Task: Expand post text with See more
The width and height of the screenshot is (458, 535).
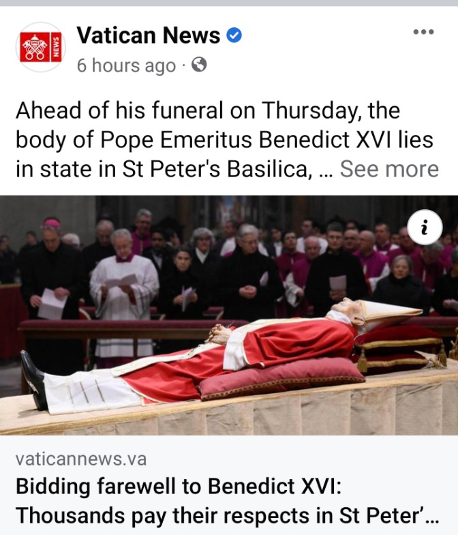Action: click(x=389, y=169)
